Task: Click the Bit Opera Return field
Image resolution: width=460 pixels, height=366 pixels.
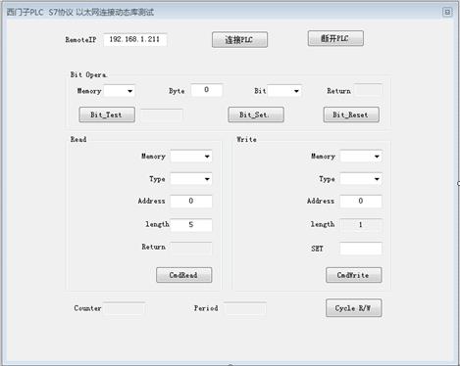Action: 369,90
